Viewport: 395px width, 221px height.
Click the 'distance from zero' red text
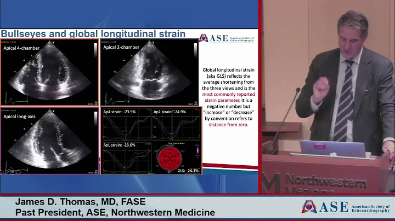click(228, 125)
